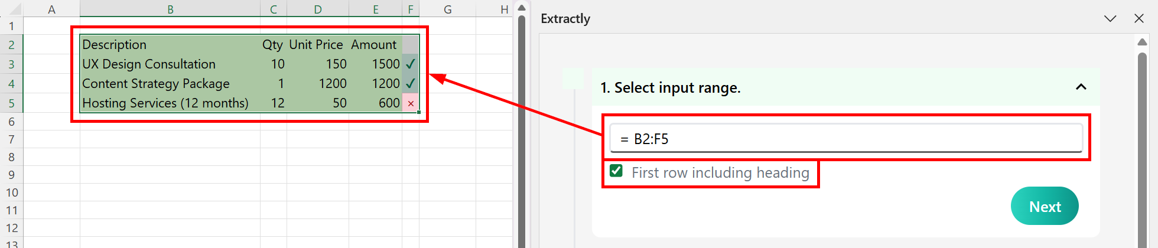Select column B header
The image size is (1158, 248).
click(170, 9)
